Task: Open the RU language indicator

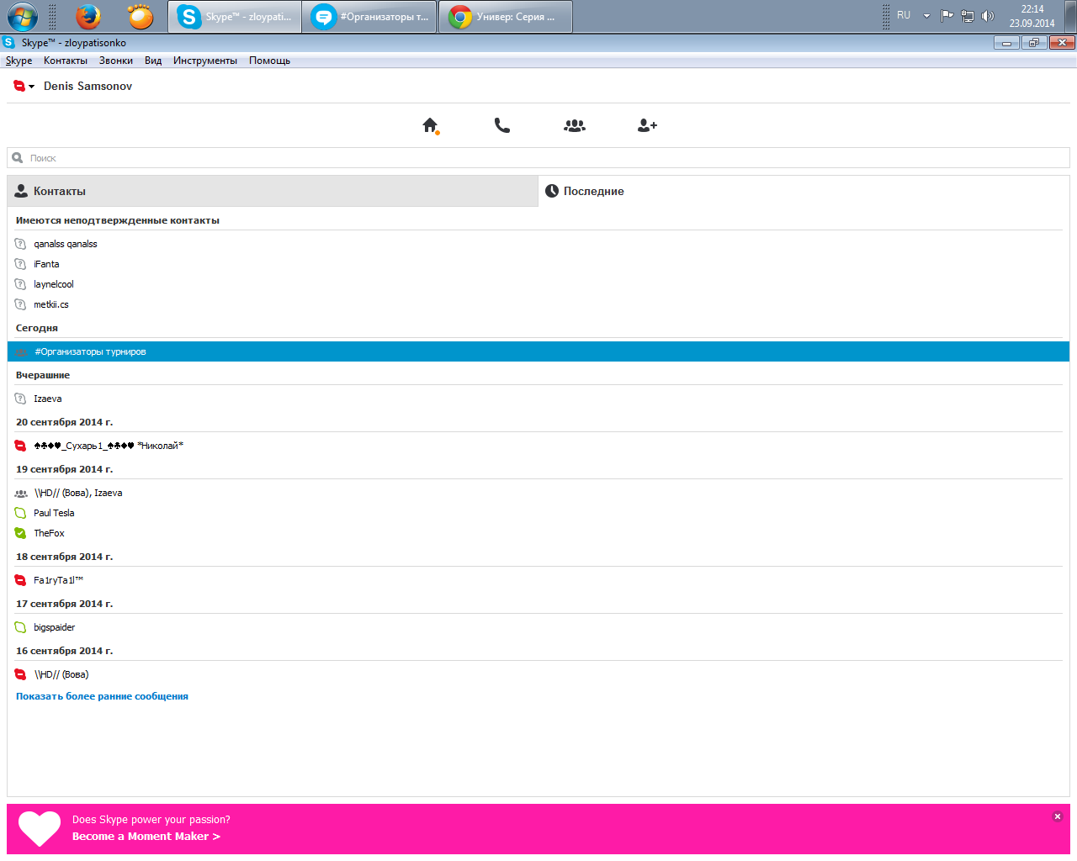Action: [904, 15]
